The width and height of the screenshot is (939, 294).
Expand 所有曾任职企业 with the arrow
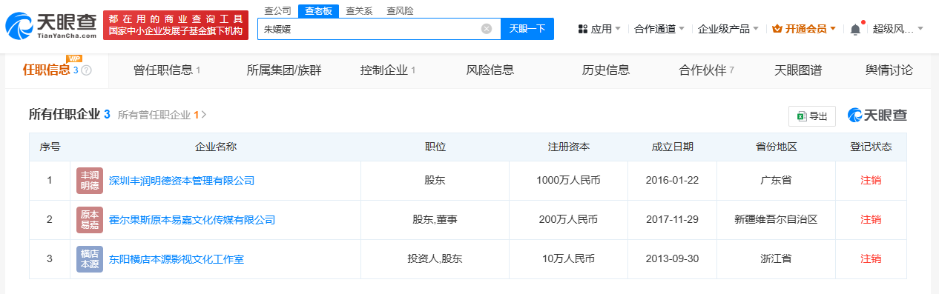click(204, 115)
